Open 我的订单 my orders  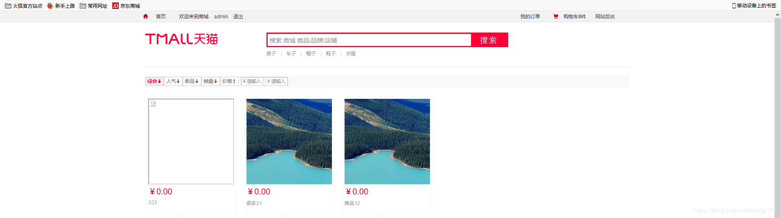point(530,17)
